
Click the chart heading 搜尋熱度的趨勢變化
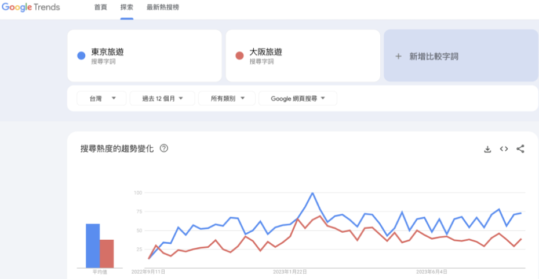point(117,148)
